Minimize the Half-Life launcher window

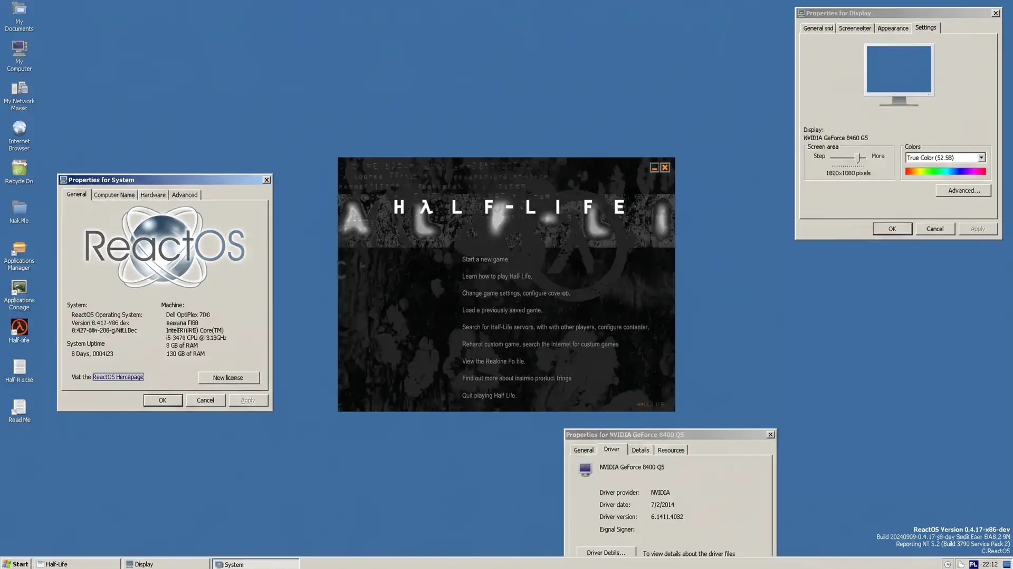[654, 168]
